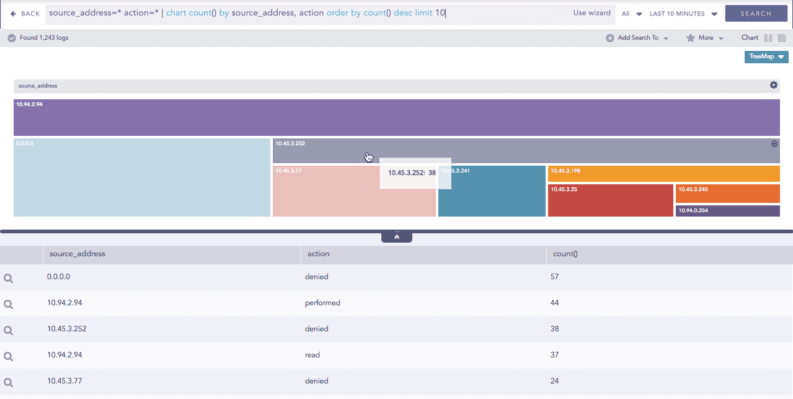Open the Use wizard link
The image size is (793, 399).
(591, 12)
